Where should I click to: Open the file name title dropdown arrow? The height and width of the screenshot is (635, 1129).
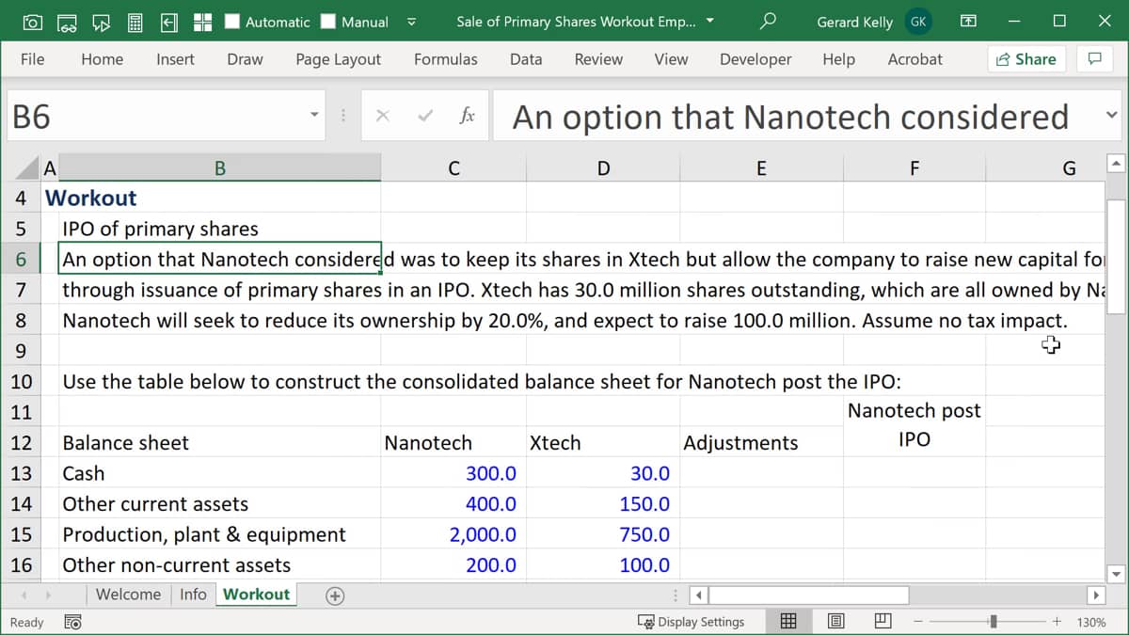tap(709, 21)
